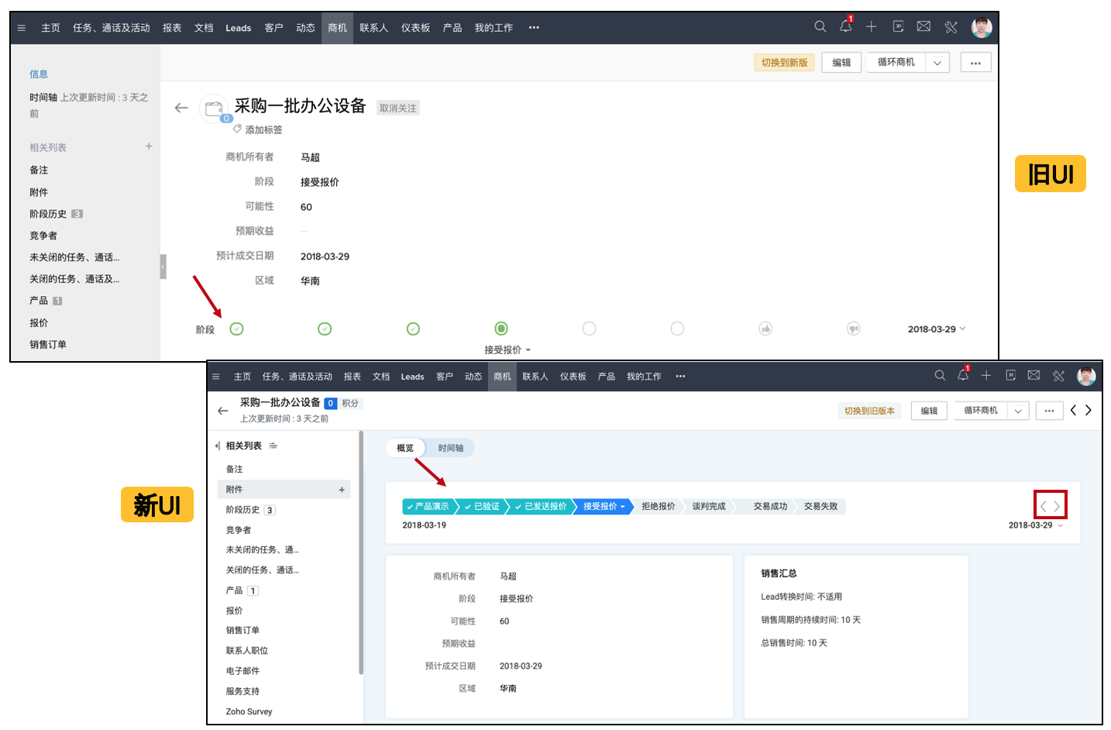Switch to the 时间轴 tab
The height and width of the screenshot is (730, 1111).
point(451,448)
